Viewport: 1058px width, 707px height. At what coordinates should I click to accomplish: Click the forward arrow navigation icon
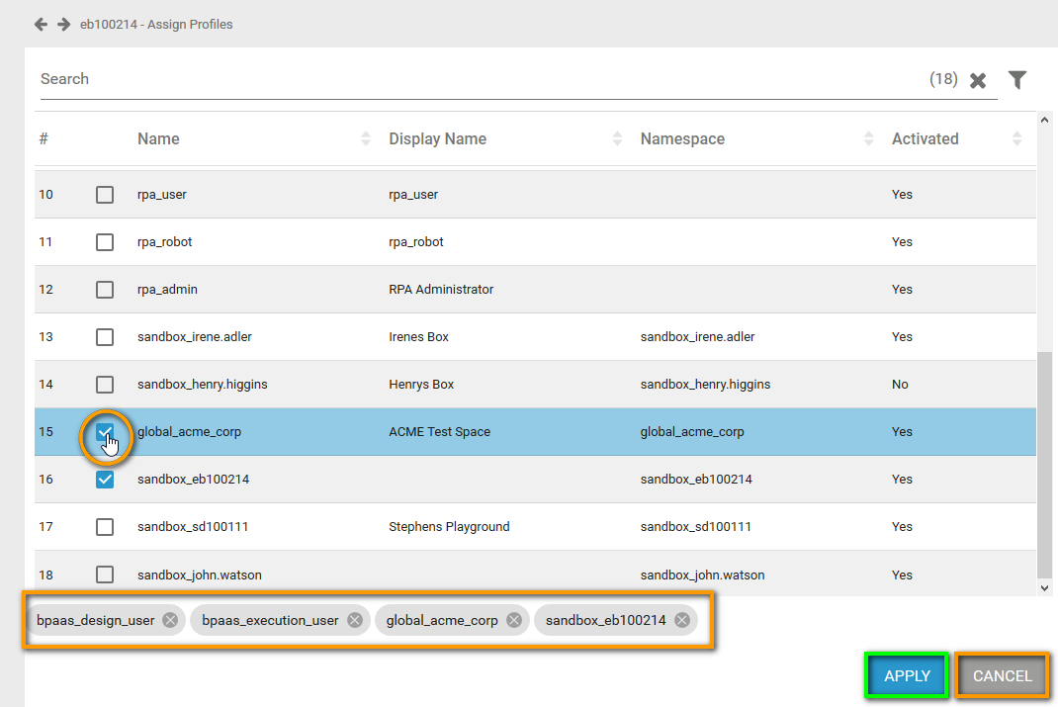(x=63, y=24)
